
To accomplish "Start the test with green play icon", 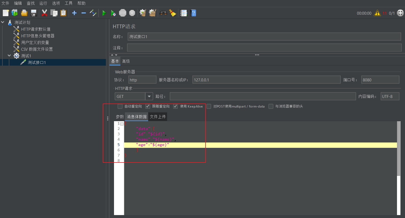I will click(x=104, y=13).
